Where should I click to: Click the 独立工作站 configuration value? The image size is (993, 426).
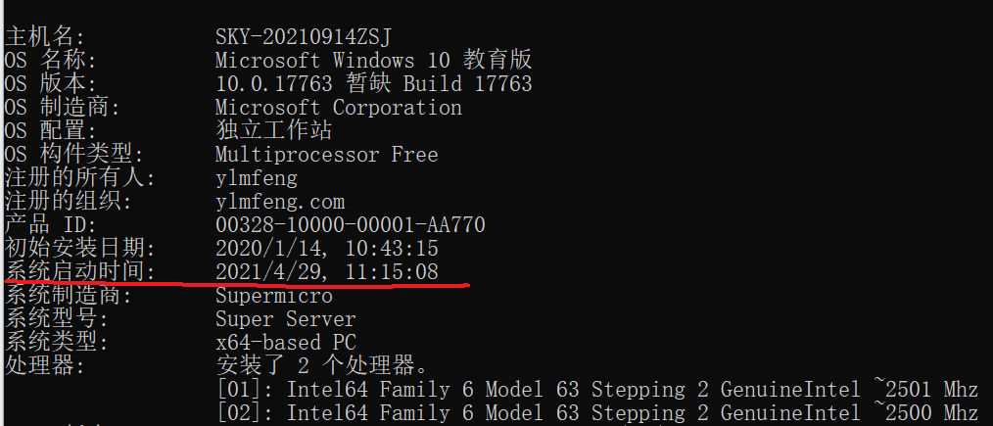(x=273, y=131)
